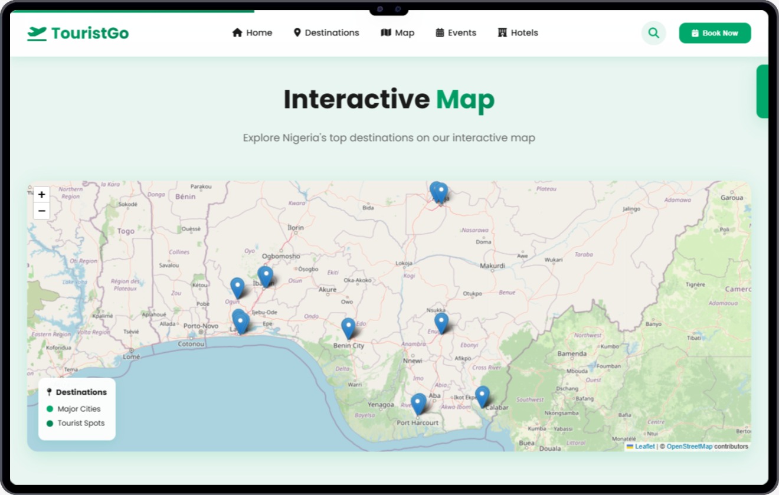Image resolution: width=779 pixels, height=495 pixels.
Task: Click the TouristGo plane logo icon
Action: coord(37,34)
